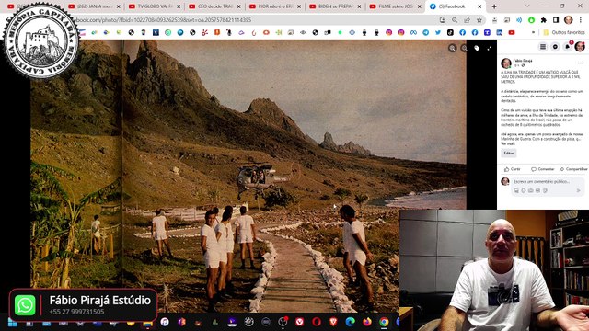The image size is (589, 331).
Task: Open iTunes from taskbar
Action: click(x=165, y=322)
